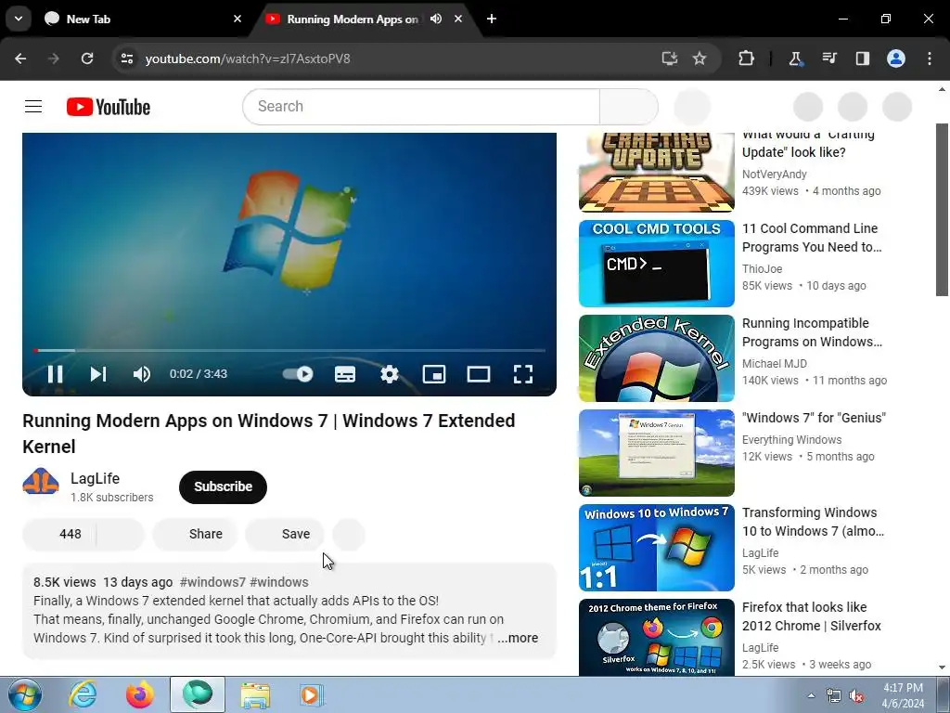The image size is (950, 713).
Task: Open the tab search dropdown
Action: pyautogui.click(x=19, y=19)
